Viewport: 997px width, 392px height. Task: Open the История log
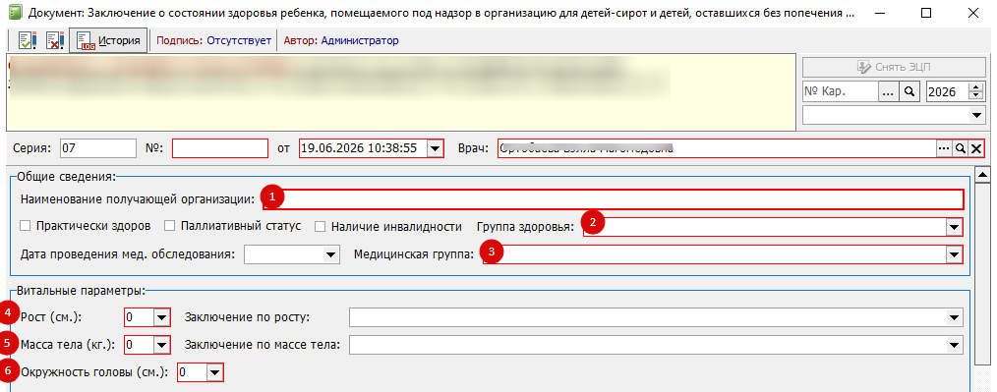point(109,41)
